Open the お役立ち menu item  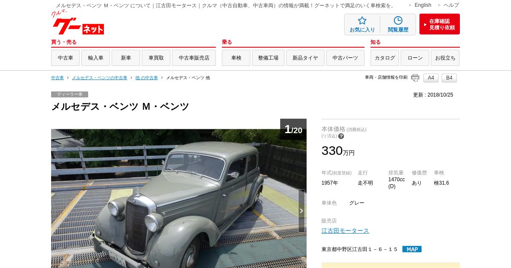pos(445,58)
